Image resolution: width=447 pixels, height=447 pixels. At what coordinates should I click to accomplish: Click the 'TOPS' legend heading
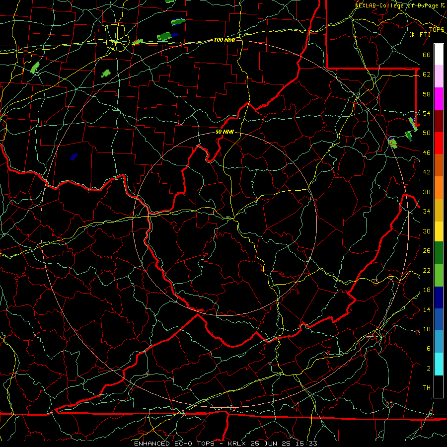coord(437,30)
